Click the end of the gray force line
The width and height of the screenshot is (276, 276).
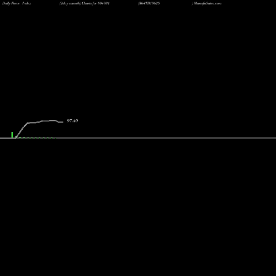point(62,122)
